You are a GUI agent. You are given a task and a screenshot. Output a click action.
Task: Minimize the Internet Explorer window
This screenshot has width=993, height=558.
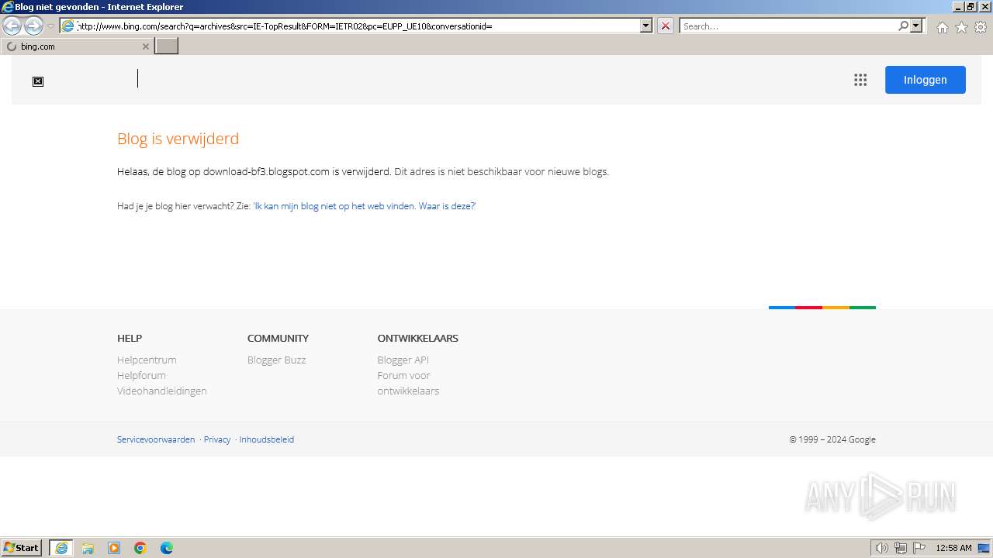coord(958,6)
